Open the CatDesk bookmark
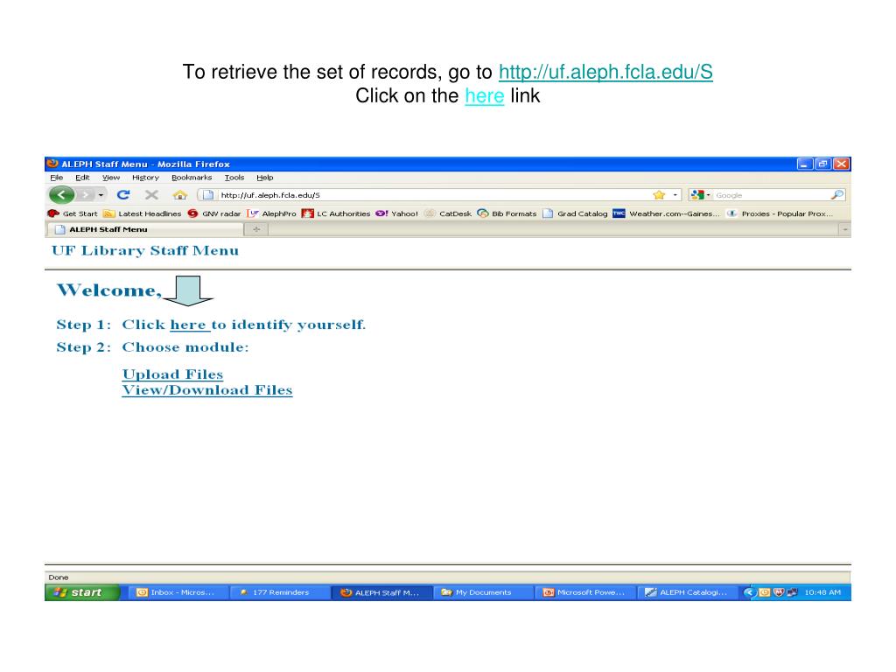Image resolution: width=896 pixels, height=672 pixels. 448,213
